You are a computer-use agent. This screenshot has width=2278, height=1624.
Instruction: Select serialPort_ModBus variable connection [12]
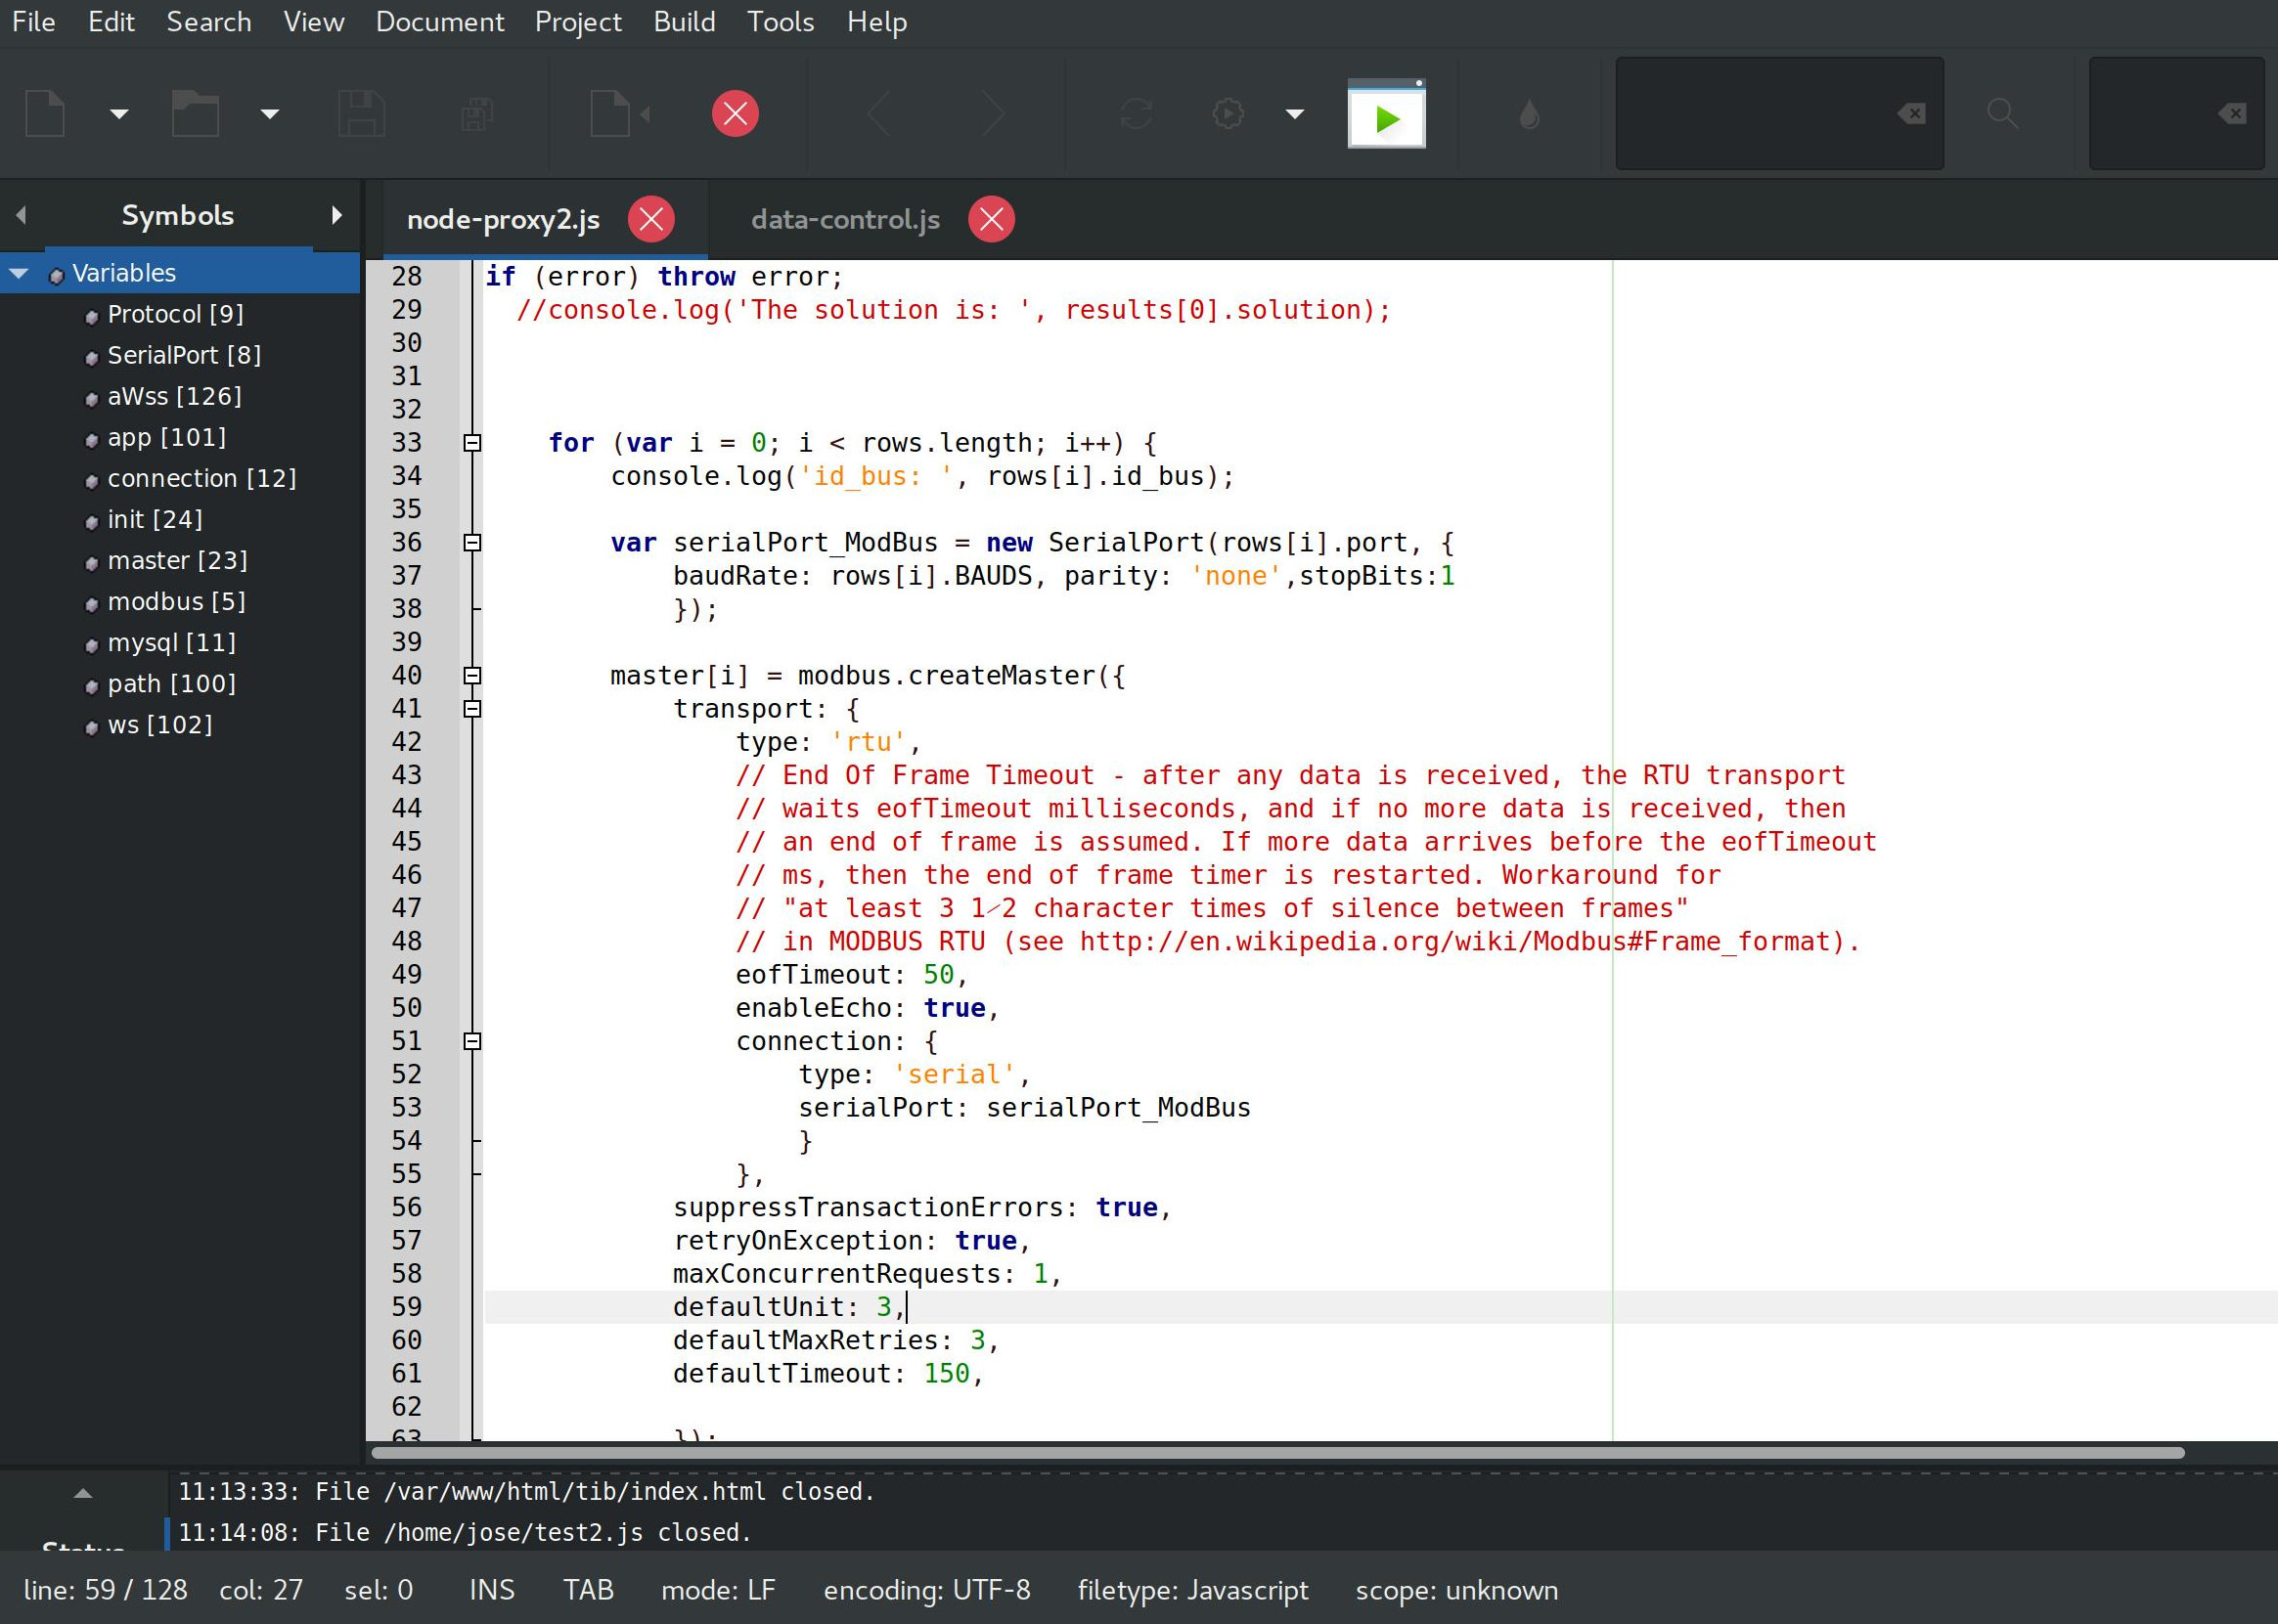pyautogui.click(x=201, y=478)
